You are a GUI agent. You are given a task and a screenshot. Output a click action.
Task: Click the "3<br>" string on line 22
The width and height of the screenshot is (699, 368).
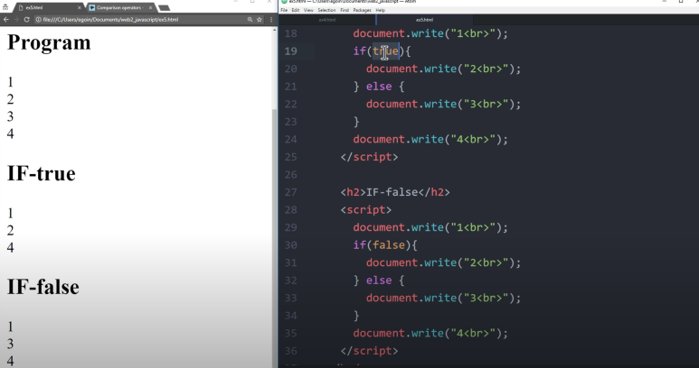[486, 104]
